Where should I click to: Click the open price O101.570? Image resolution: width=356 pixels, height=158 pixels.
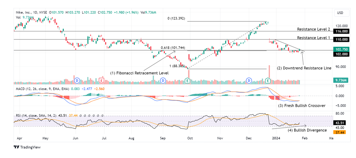point(57,12)
